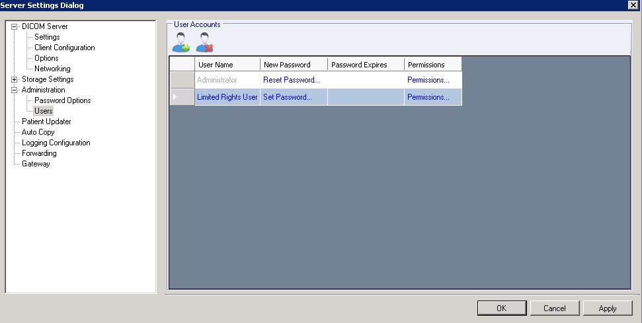The width and height of the screenshot is (642, 323).
Task: Click Set Password link for Limited Rights User
Action: 288,97
